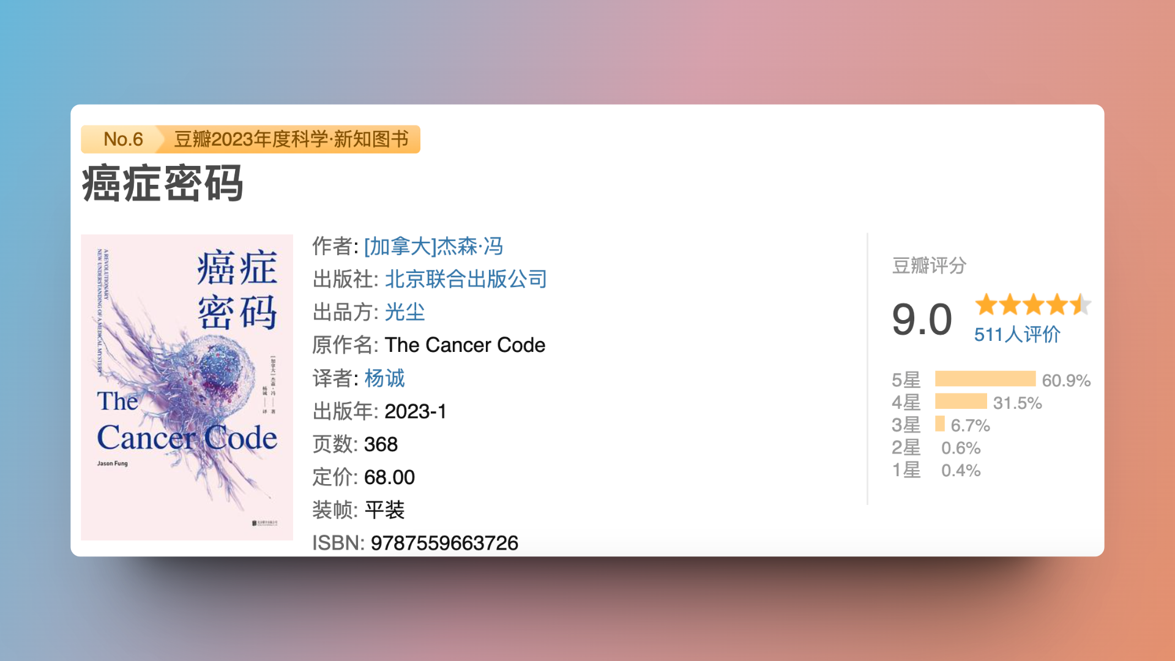The width and height of the screenshot is (1175, 661).
Task: Open translator link 杨诚
Action: (x=384, y=378)
